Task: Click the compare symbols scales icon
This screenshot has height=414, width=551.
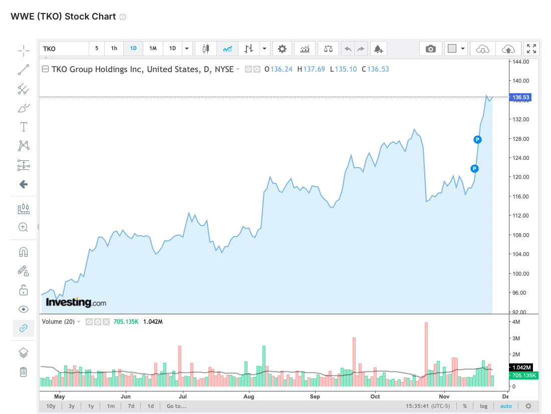Action: coord(328,49)
